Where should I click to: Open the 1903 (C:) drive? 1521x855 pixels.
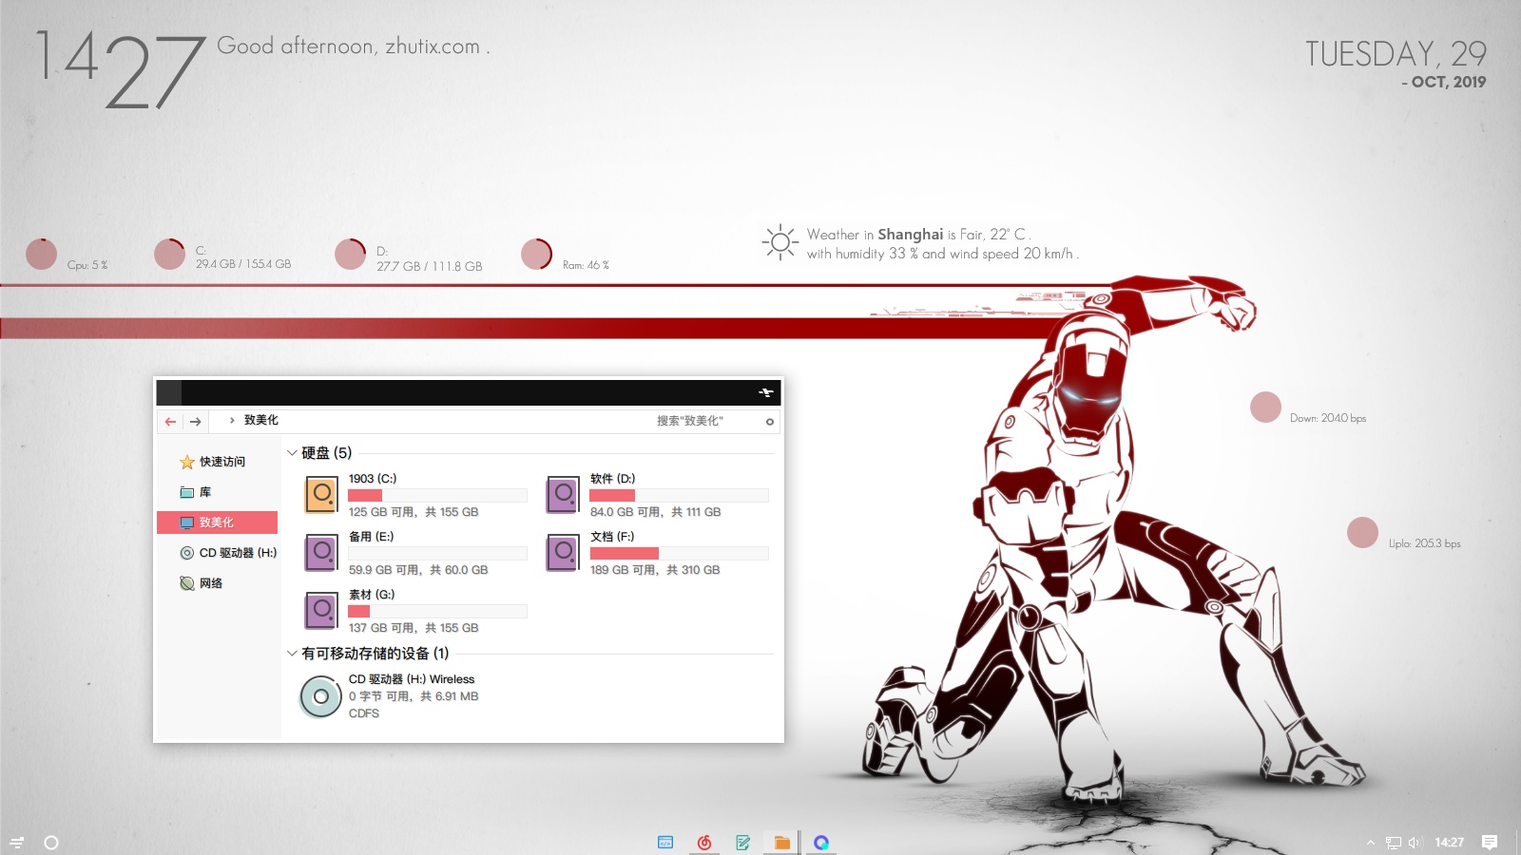click(x=321, y=495)
